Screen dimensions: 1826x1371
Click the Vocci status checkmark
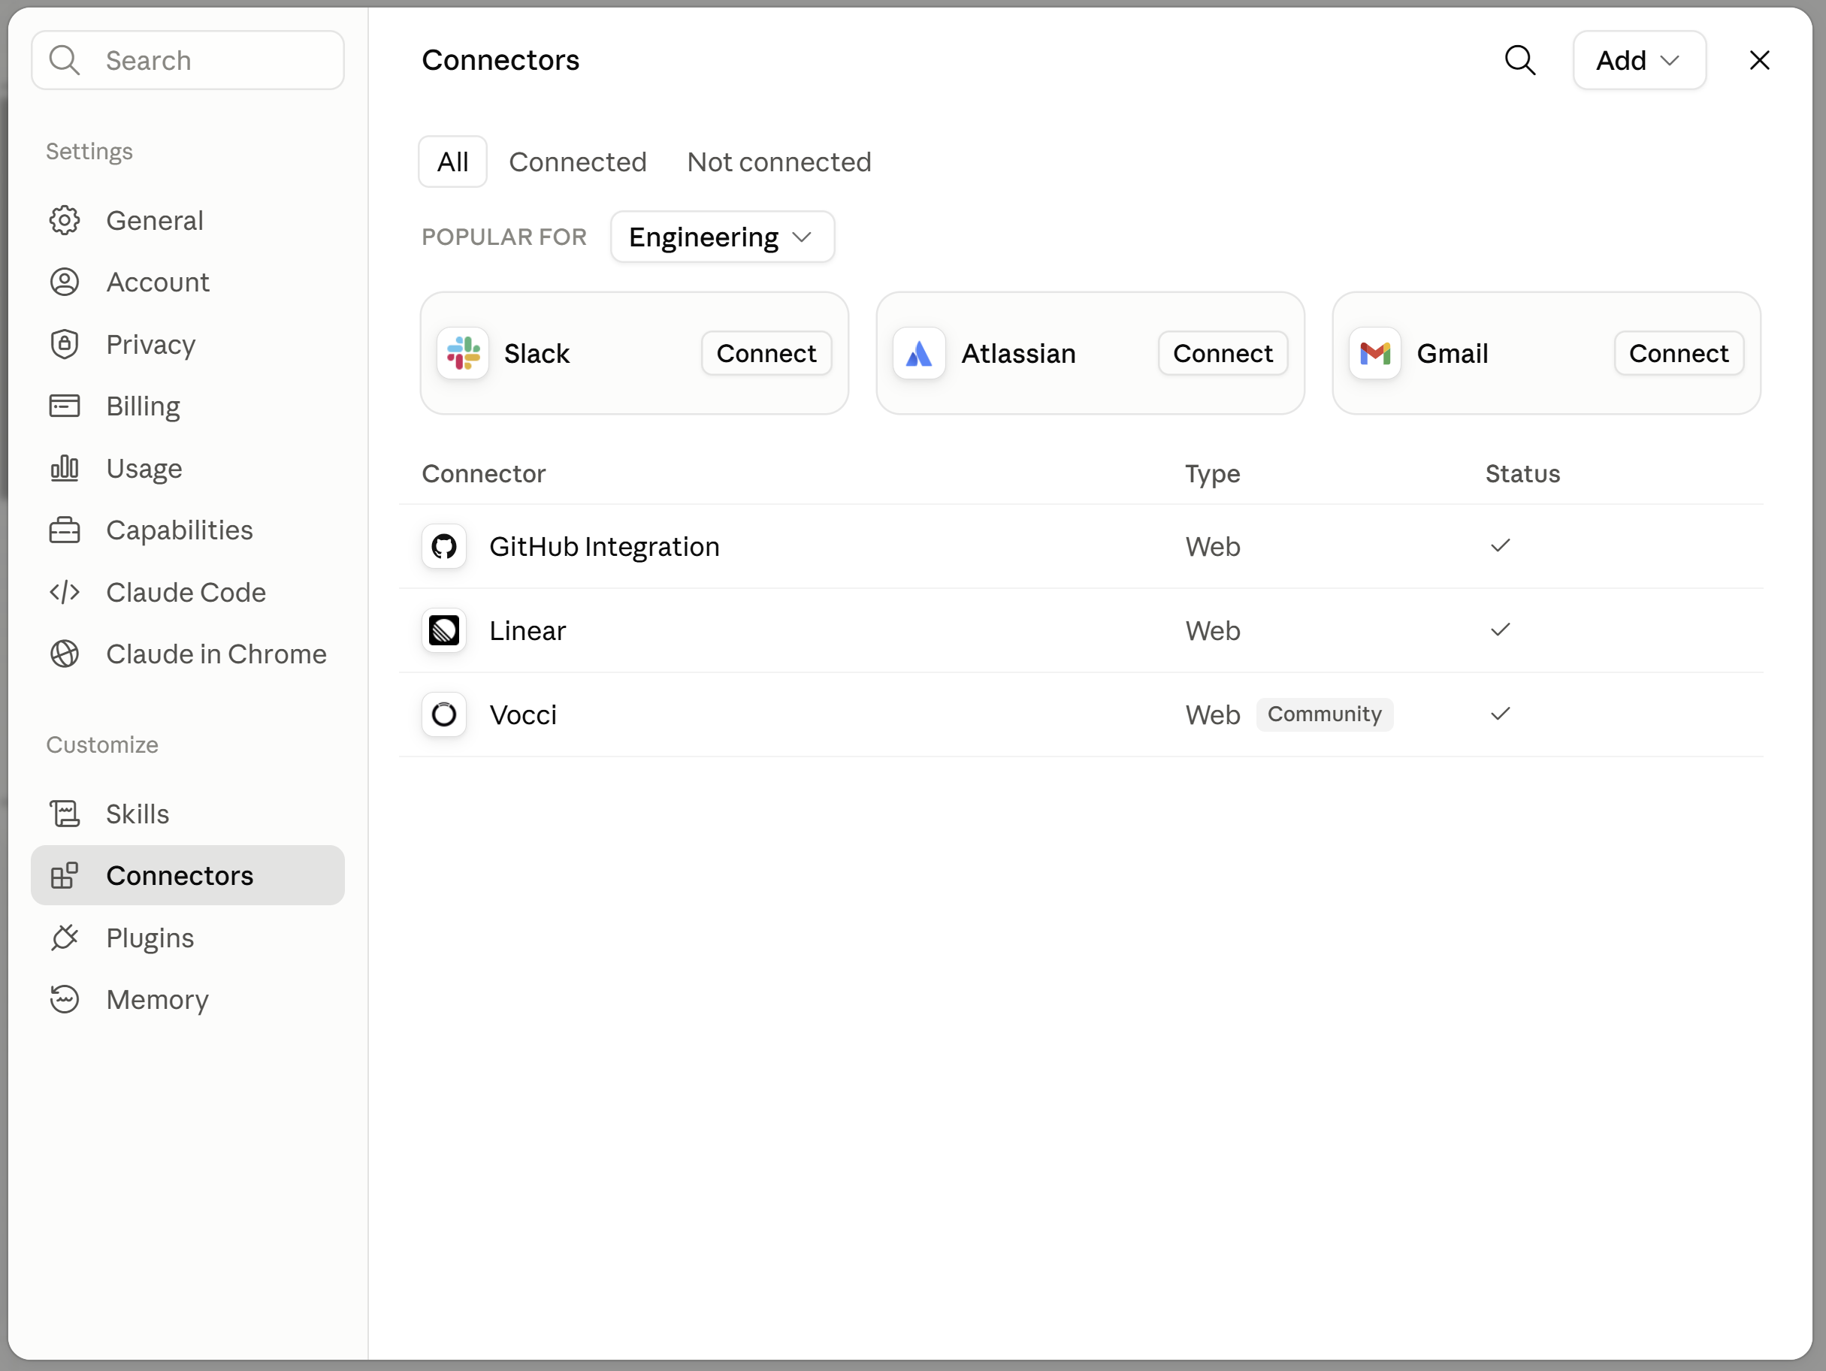click(1500, 714)
